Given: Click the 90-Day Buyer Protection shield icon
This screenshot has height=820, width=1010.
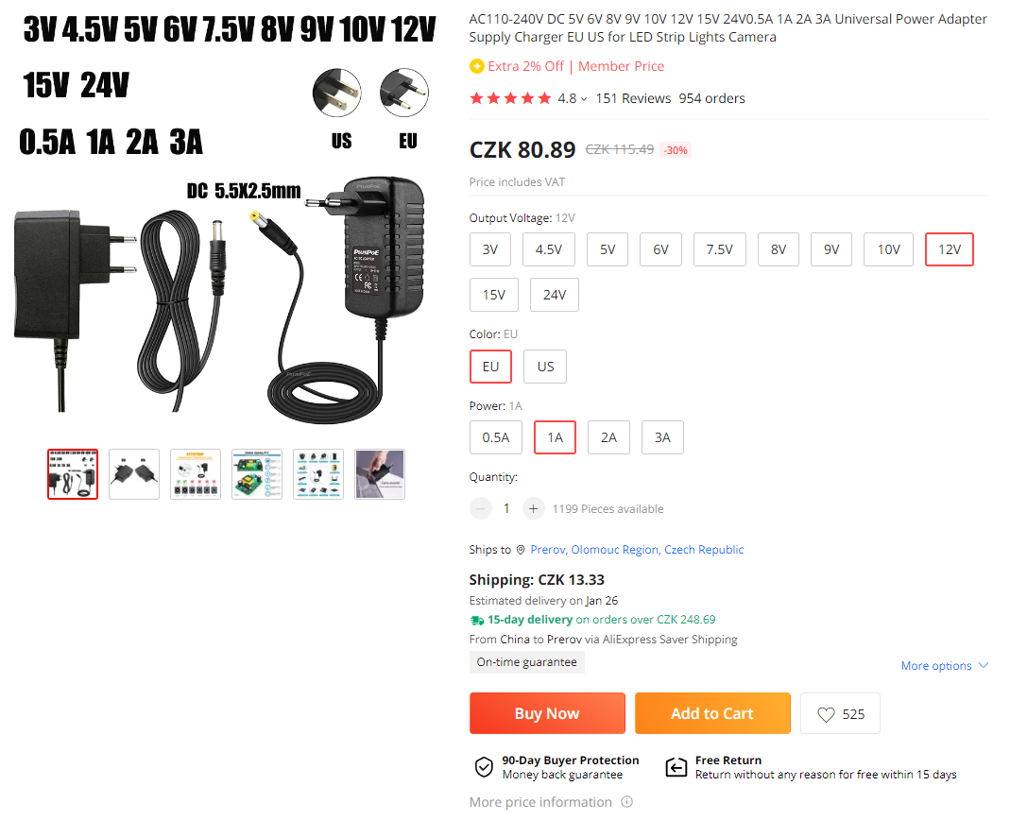Looking at the screenshot, I should (x=484, y=767).
